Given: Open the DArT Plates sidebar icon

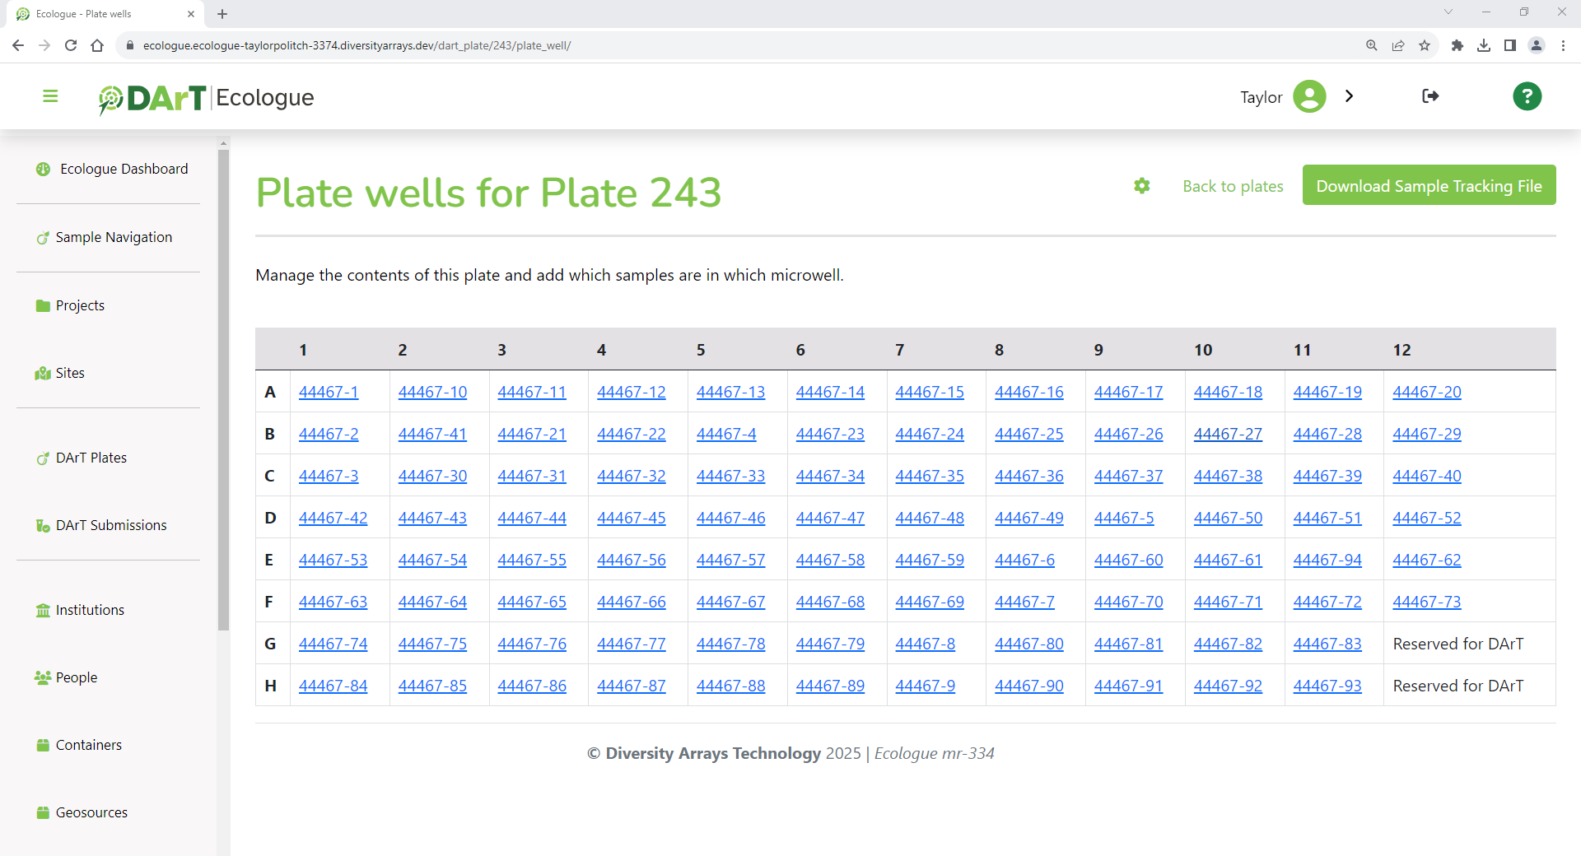Looking at the screenshot, I should 42,458.
